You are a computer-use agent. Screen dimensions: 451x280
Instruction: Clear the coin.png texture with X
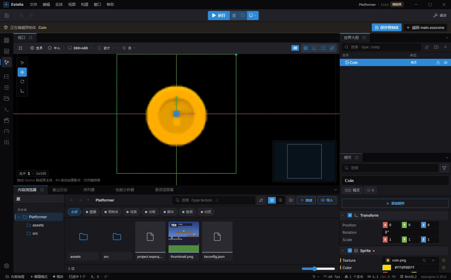tap(433, 261)
